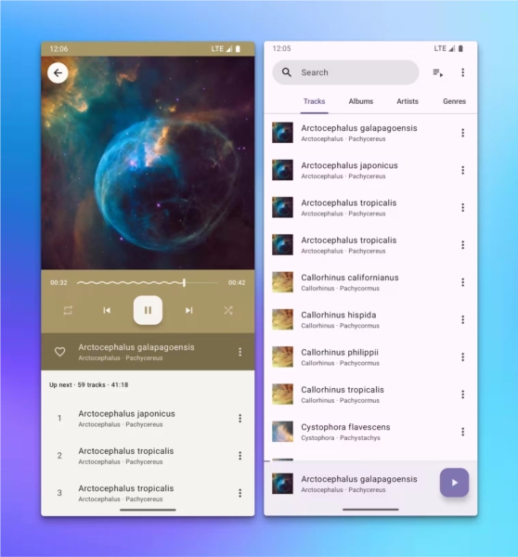Go back using the arrow button
This screenshot has width=518, height=557.
click(58, 72)
